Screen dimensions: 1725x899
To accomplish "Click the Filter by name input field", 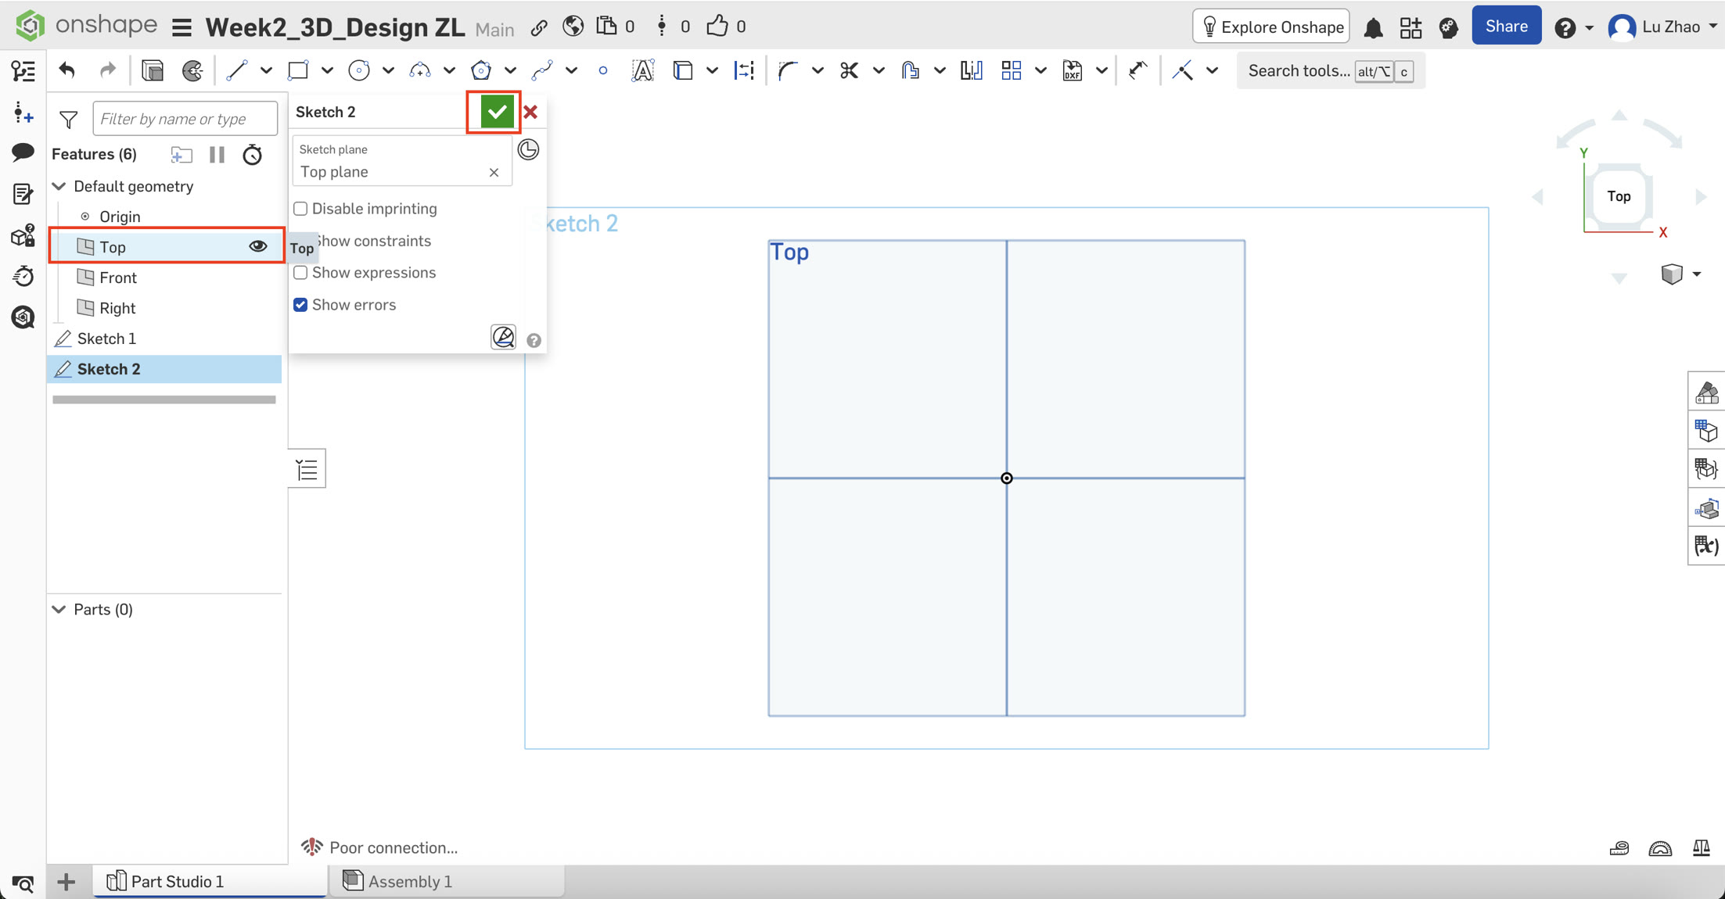I will click(185, 119).
